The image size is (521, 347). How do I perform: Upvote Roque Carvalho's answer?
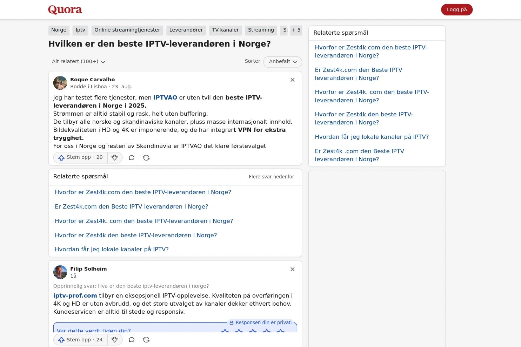click(x=80, y=158)
